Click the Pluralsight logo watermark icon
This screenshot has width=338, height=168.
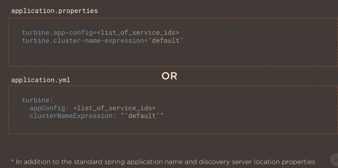tap(335, 160)
